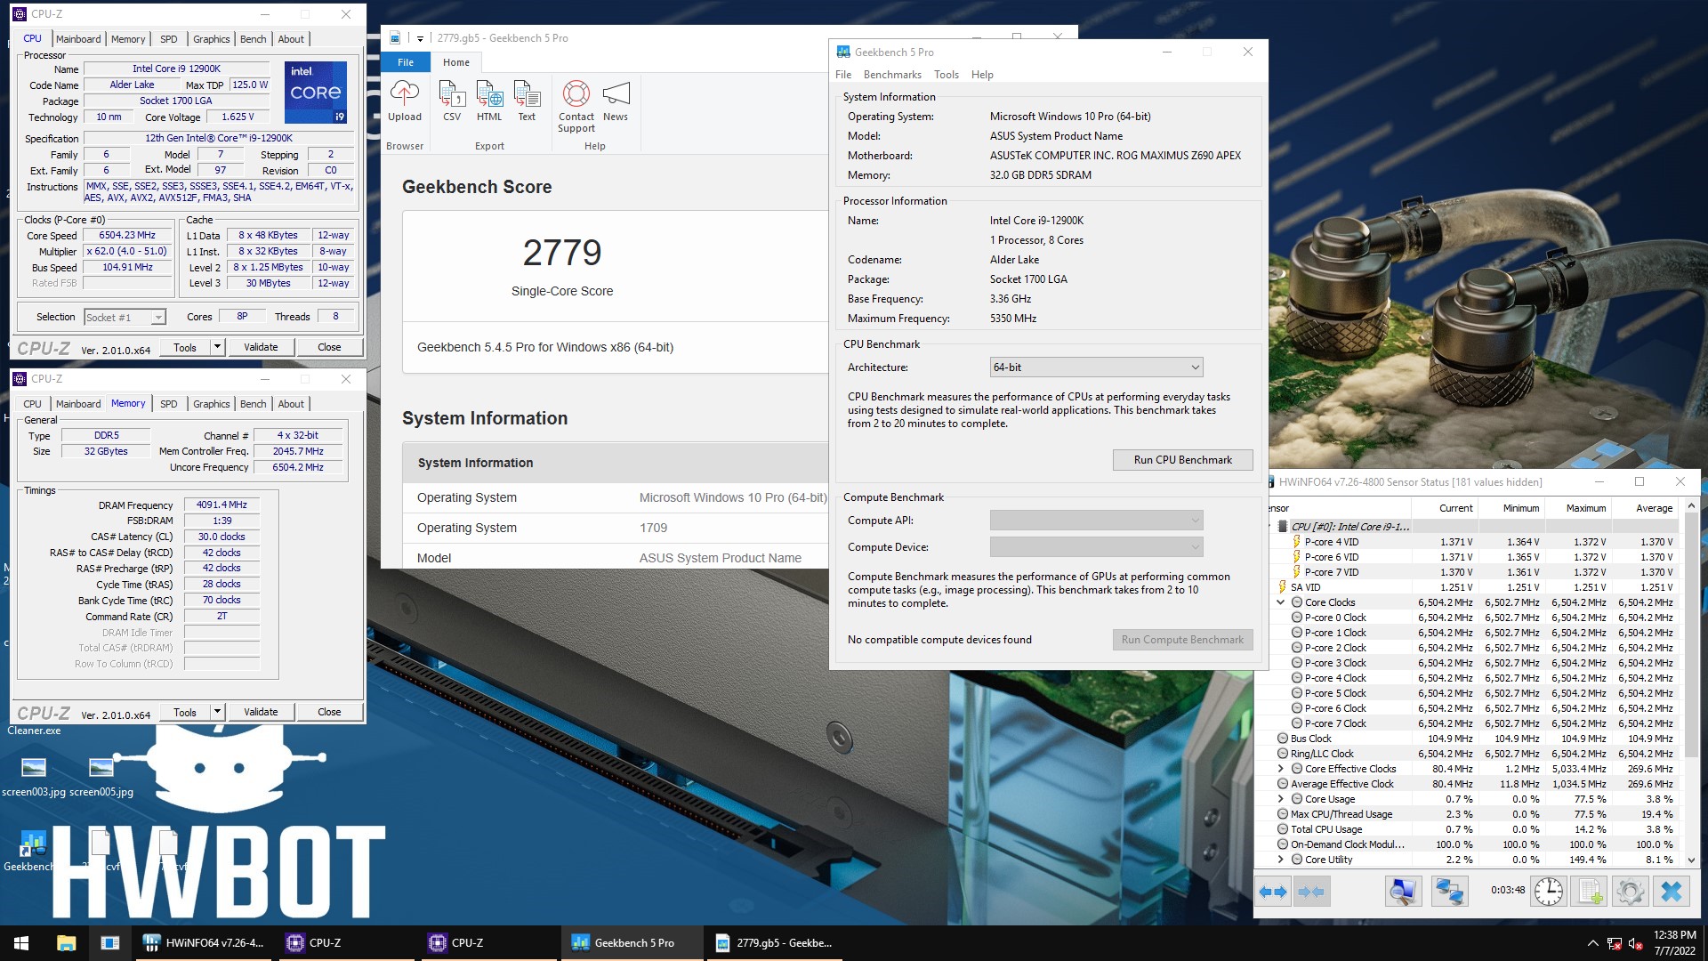Start logging with HWiNFO page-plus icon
This screenshot has width=1708, height=961.
tap(1591, 892)
